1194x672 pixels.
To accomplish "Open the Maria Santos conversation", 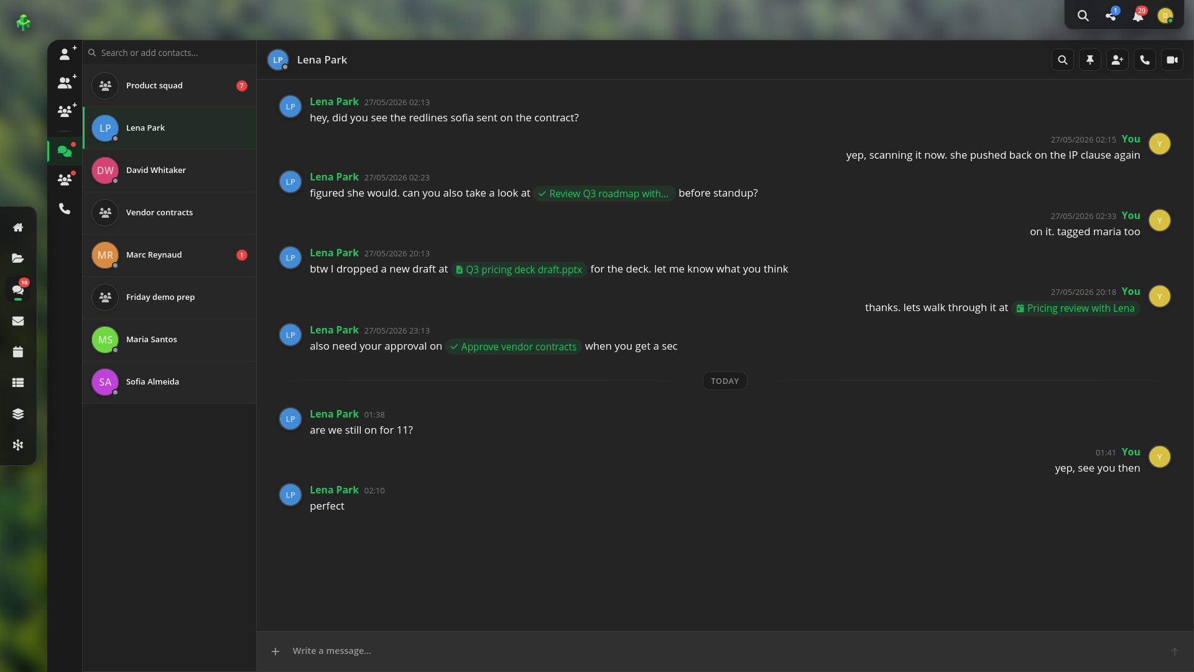I will click(170, 340).
